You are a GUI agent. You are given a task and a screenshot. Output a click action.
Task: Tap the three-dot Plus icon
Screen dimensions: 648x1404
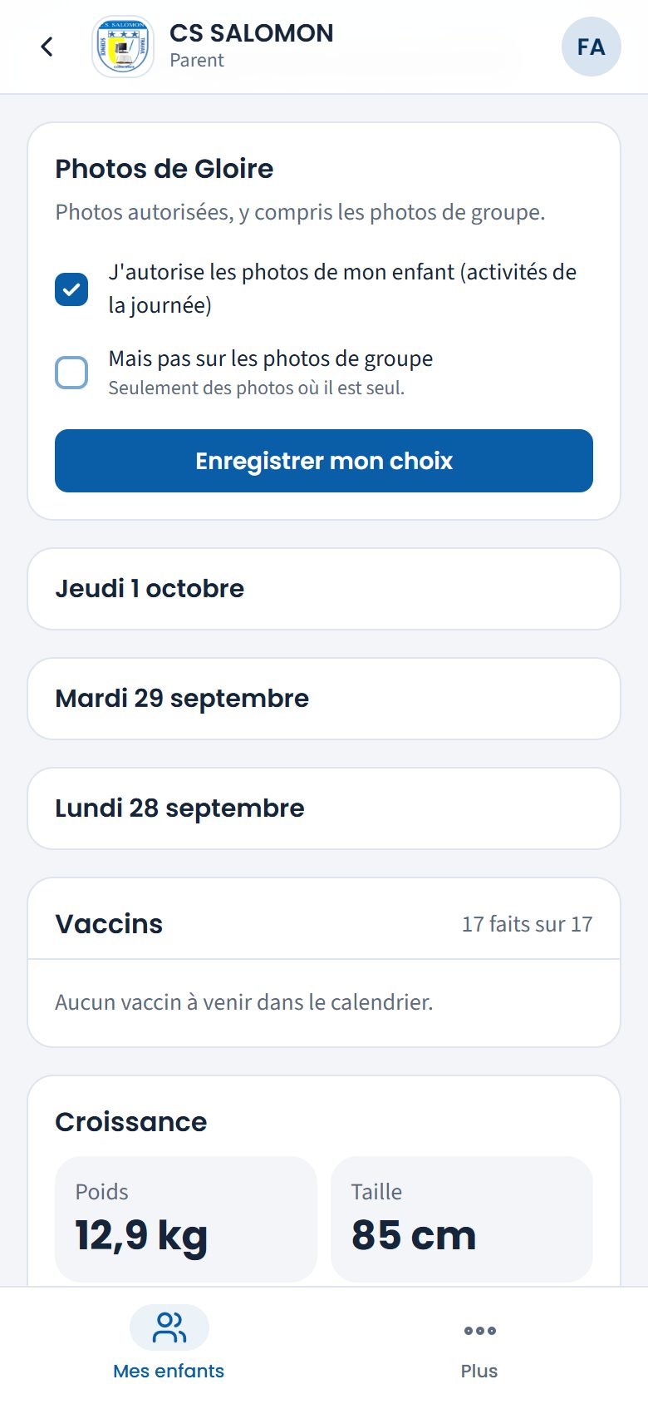pos(480,1331)
